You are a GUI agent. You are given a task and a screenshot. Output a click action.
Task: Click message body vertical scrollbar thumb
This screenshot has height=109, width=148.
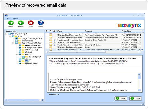click(x=139, y=77)
